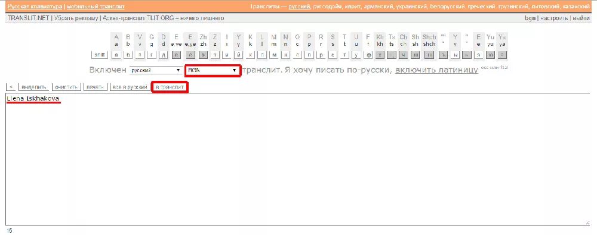Click 'все в русский' button
This screenshot has height=235, width=597.
[130, 87]
